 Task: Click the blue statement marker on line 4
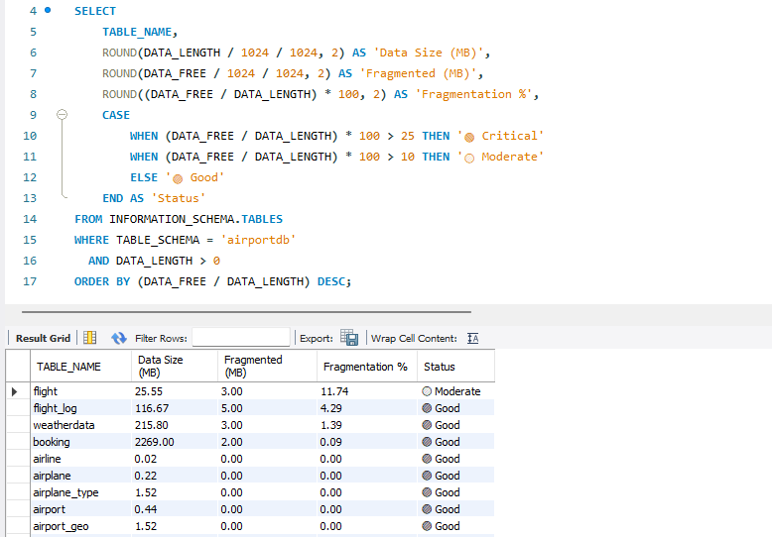47,10
